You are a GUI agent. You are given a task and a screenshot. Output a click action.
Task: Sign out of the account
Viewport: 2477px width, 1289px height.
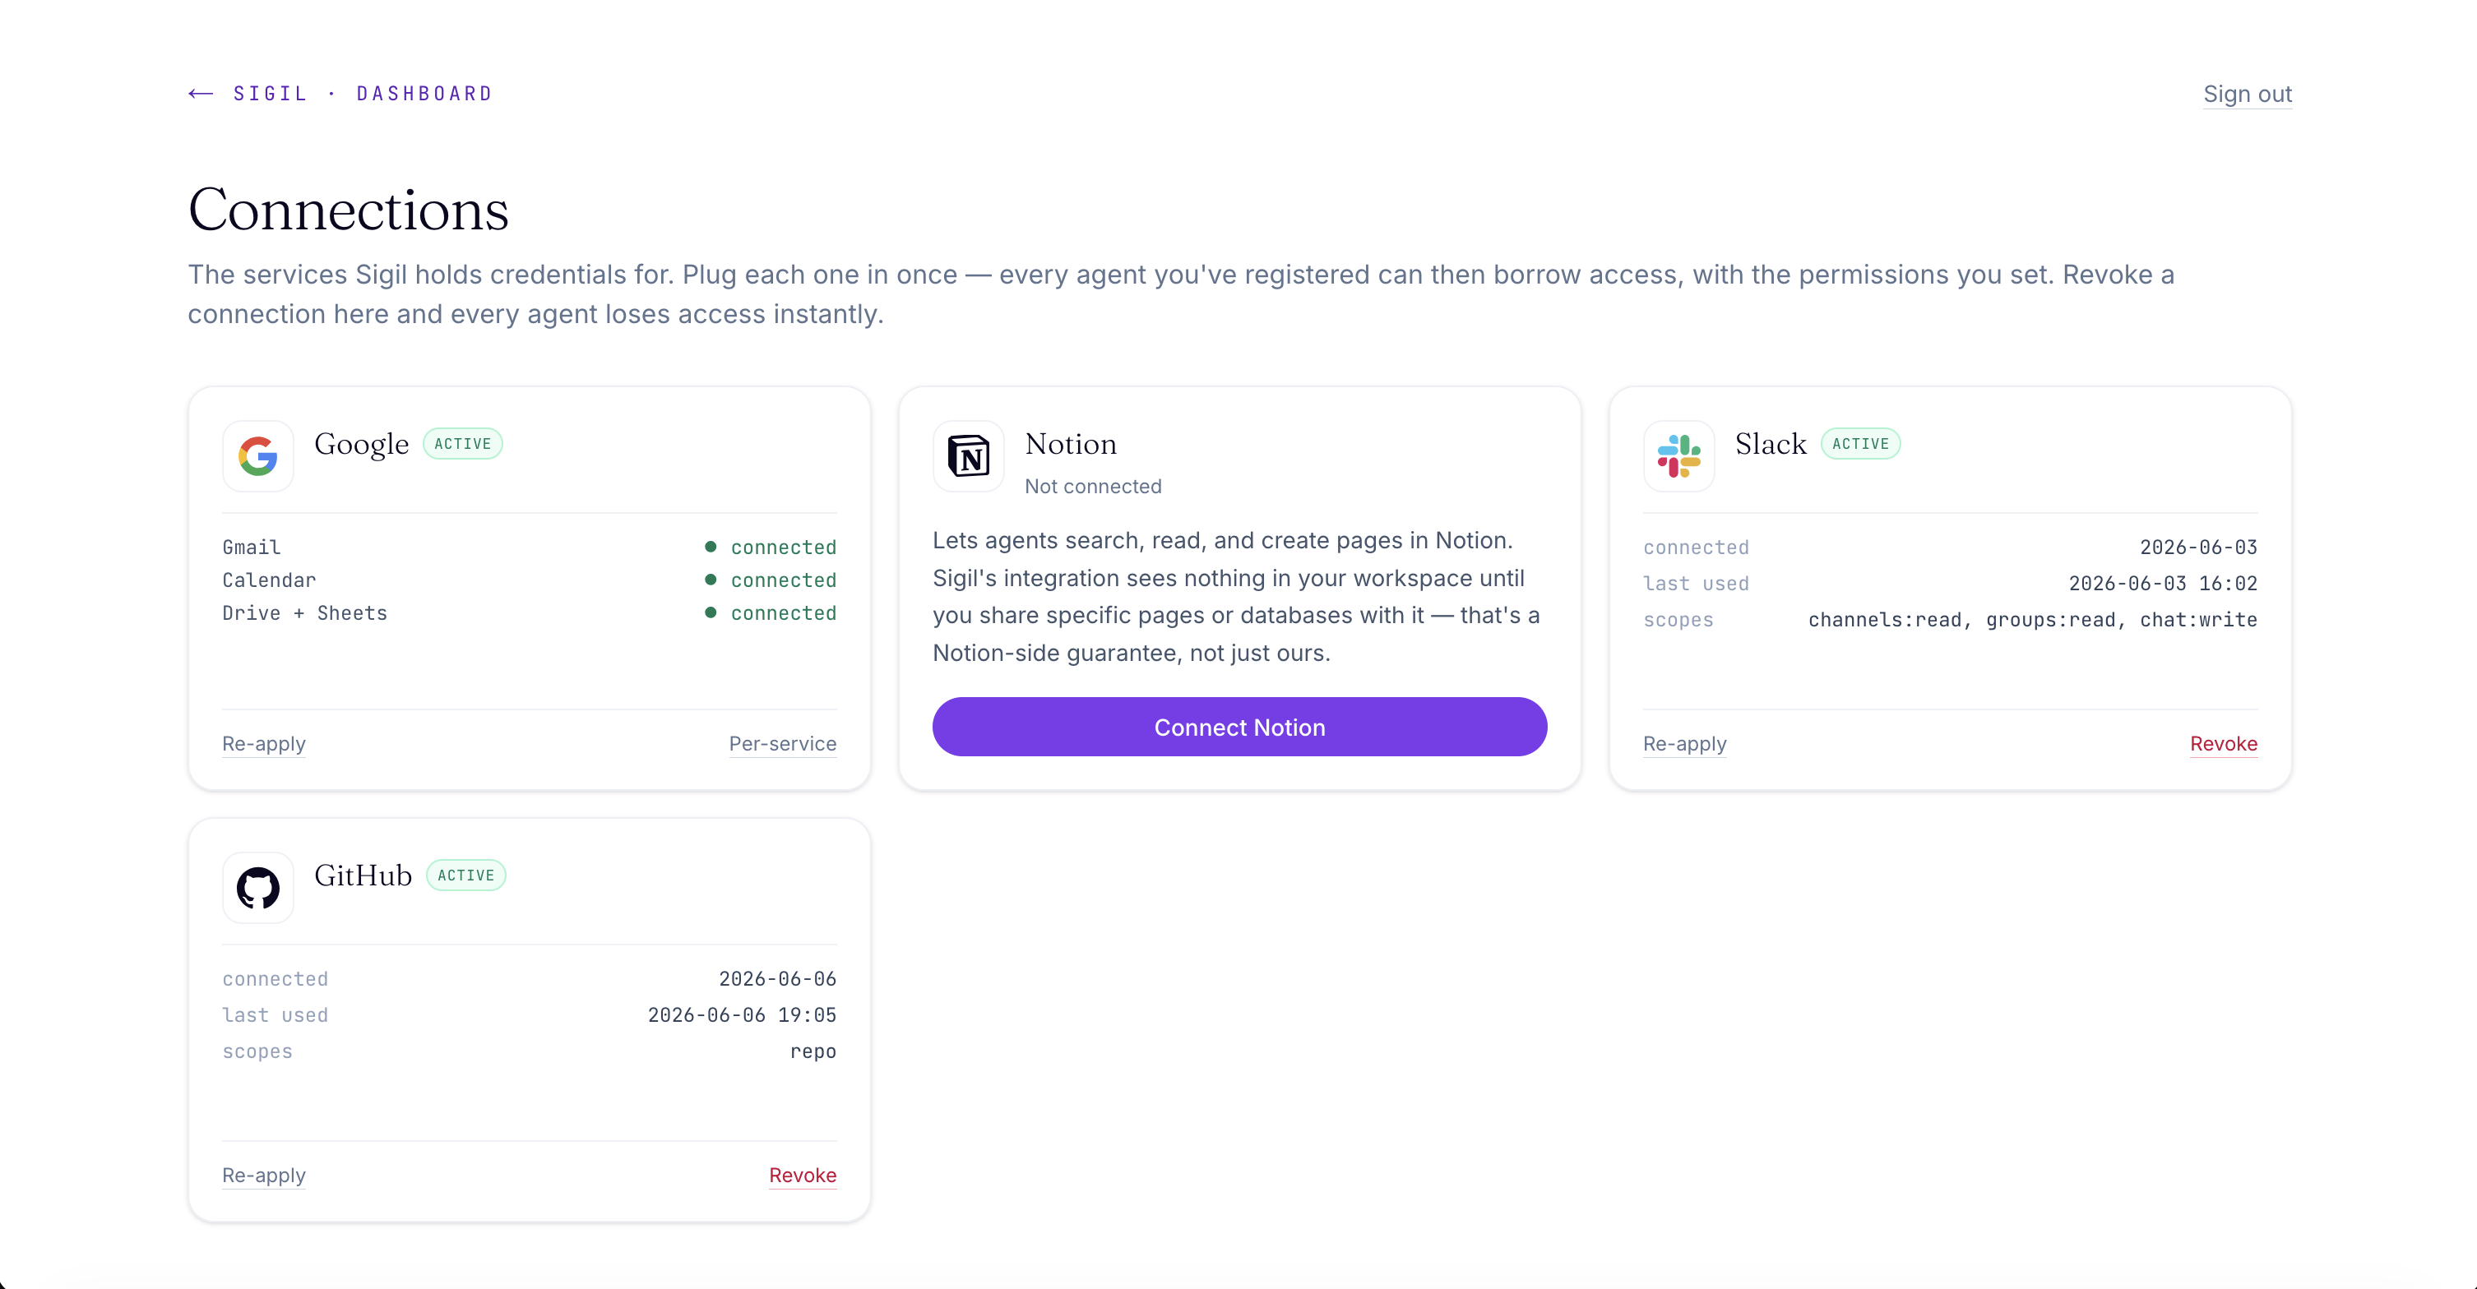(x=2248, y=95)
